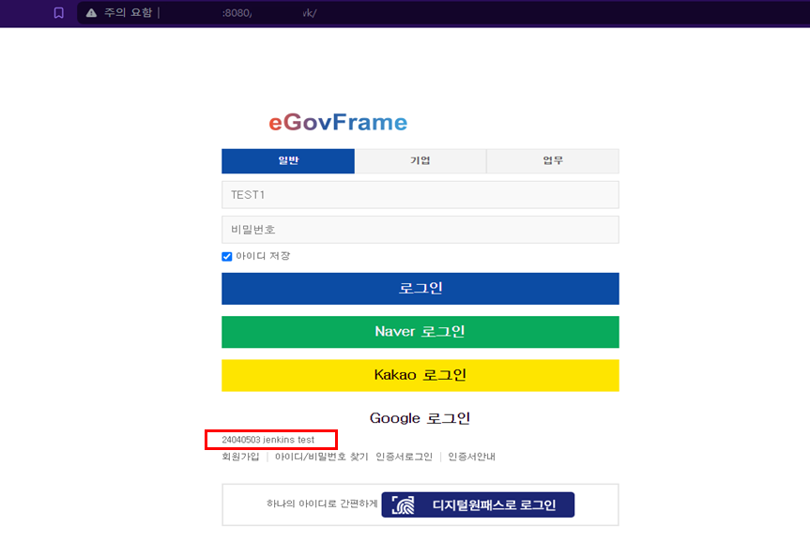The height and width of the screenshot is (556, 810).
Task: Click the 주의 요함 security label
Action: pos(128,13)
